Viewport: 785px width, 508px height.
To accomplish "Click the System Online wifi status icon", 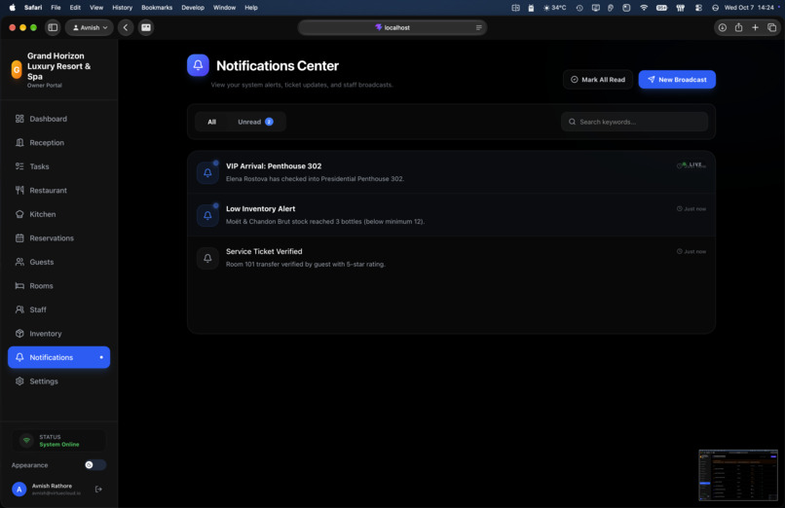I will point(26,441).
